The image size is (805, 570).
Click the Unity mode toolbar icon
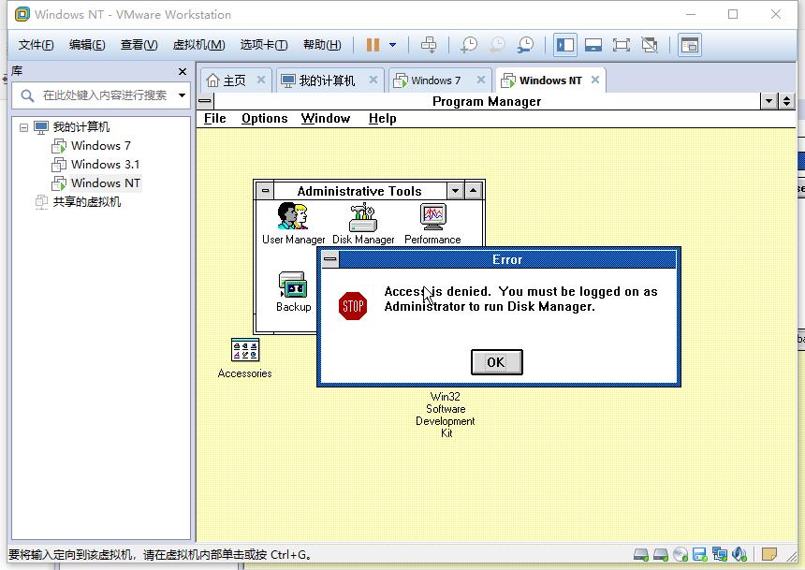coord(650,45)
